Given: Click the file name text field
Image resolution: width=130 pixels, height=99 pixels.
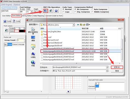Looking at the screenshot, I should pyautogui.click(x=79, y=67).
